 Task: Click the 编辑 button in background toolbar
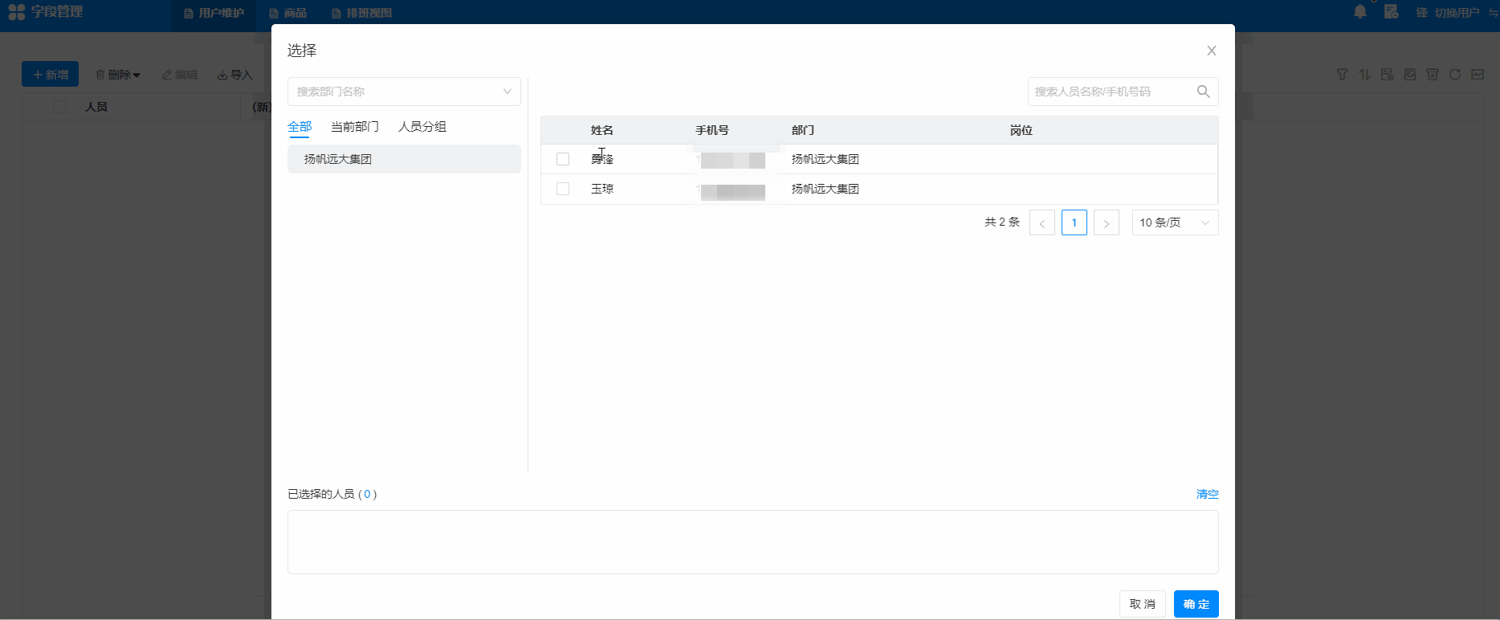point(180,75)
